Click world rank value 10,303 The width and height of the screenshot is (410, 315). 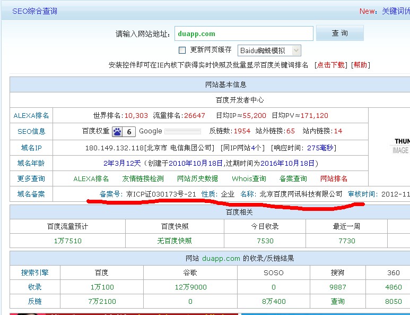point(136,115)
